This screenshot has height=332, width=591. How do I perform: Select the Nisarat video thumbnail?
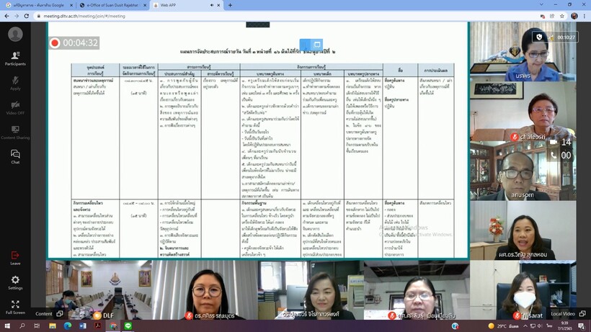[x=523, y=290]
